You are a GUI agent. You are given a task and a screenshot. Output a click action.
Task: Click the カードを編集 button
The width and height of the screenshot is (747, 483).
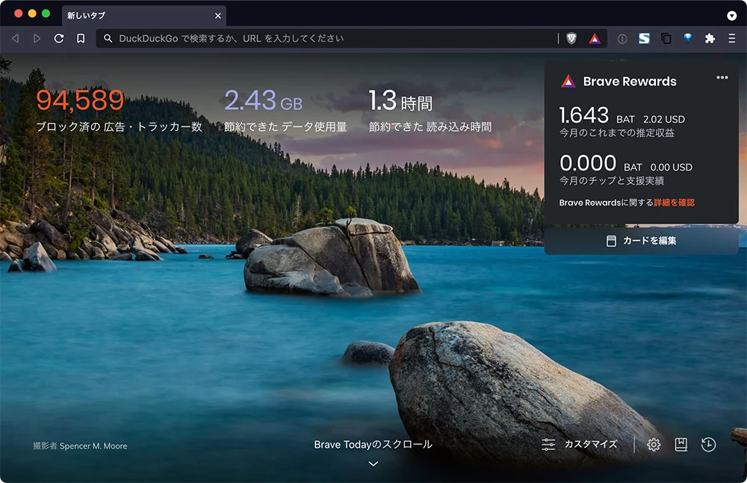click(641, 241)
